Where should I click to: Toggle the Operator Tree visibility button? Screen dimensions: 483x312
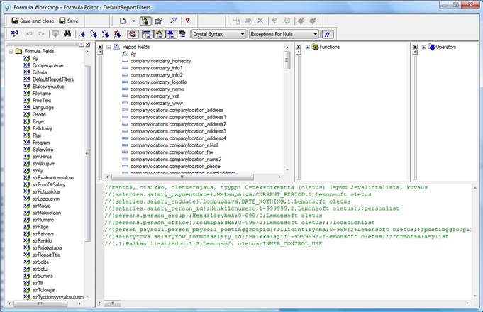click(171, 34)
